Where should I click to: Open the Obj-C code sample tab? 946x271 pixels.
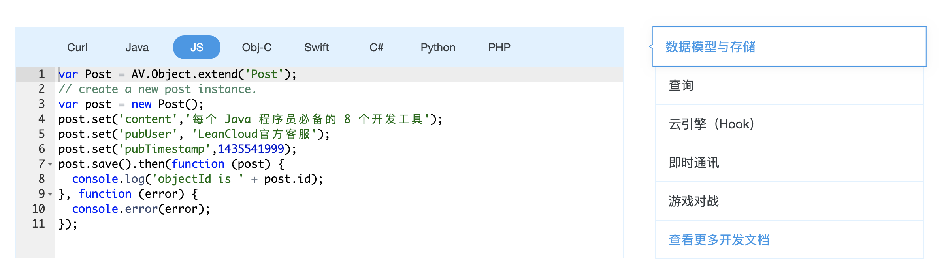point(257,47)
